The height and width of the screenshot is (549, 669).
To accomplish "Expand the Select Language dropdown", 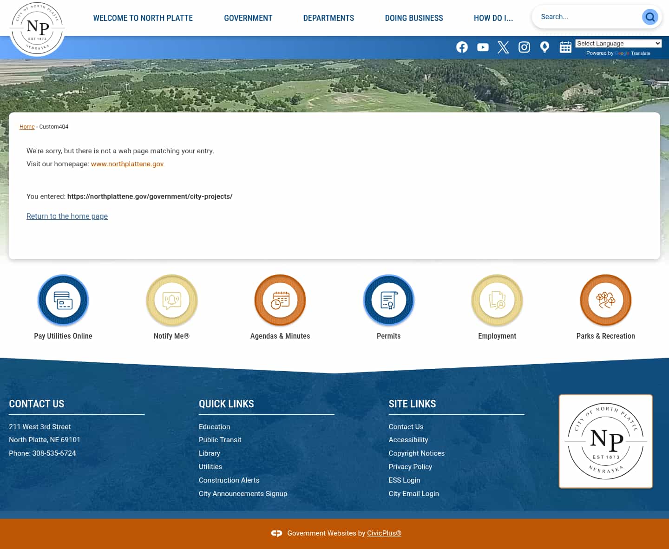I will [618, 43].
